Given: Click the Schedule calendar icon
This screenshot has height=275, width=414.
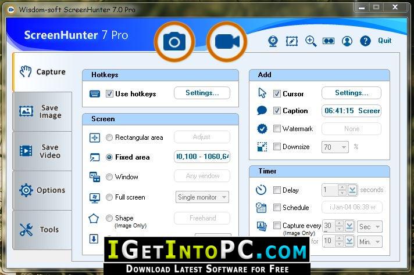Looking at the screenshot, I should [261, 208].
